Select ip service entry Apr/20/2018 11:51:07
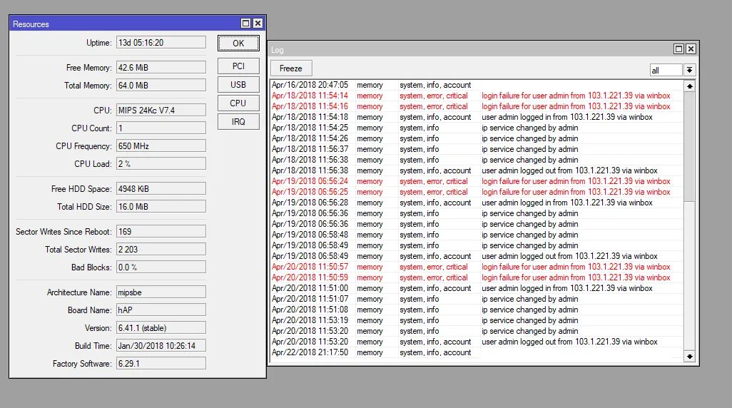Viewport: 732px width, 408px height. tap(477, 300)
